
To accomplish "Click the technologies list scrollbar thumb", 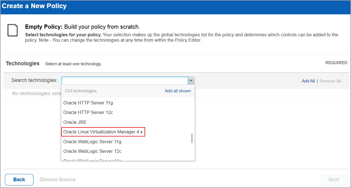I will coord(192,138).
